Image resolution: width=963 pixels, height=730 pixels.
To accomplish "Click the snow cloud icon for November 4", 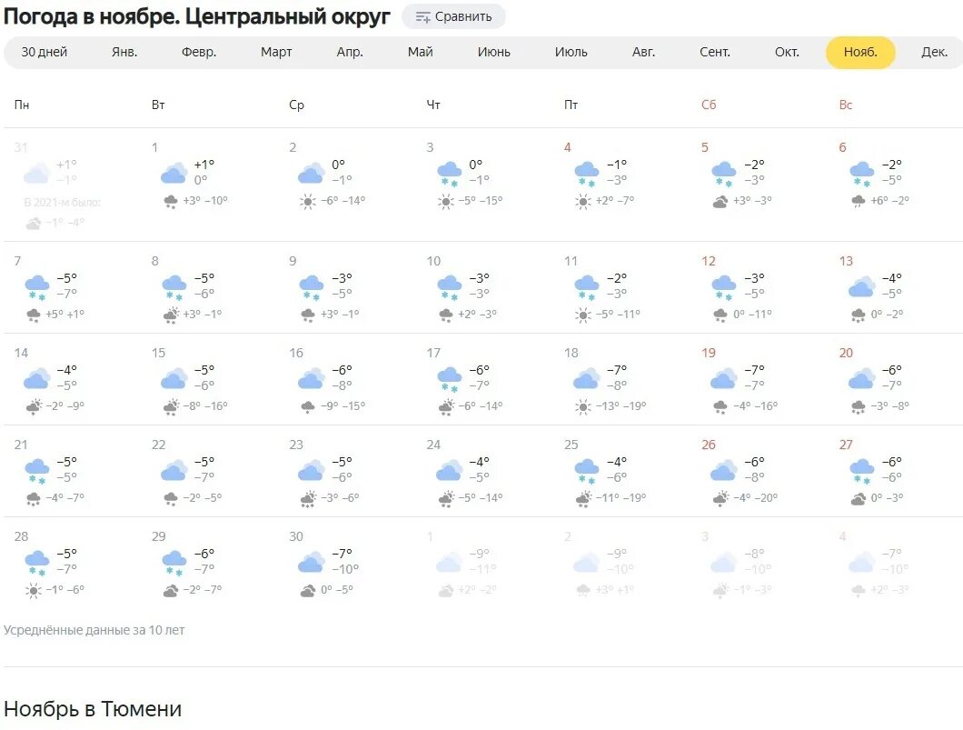I will click(x=587, y=175).
